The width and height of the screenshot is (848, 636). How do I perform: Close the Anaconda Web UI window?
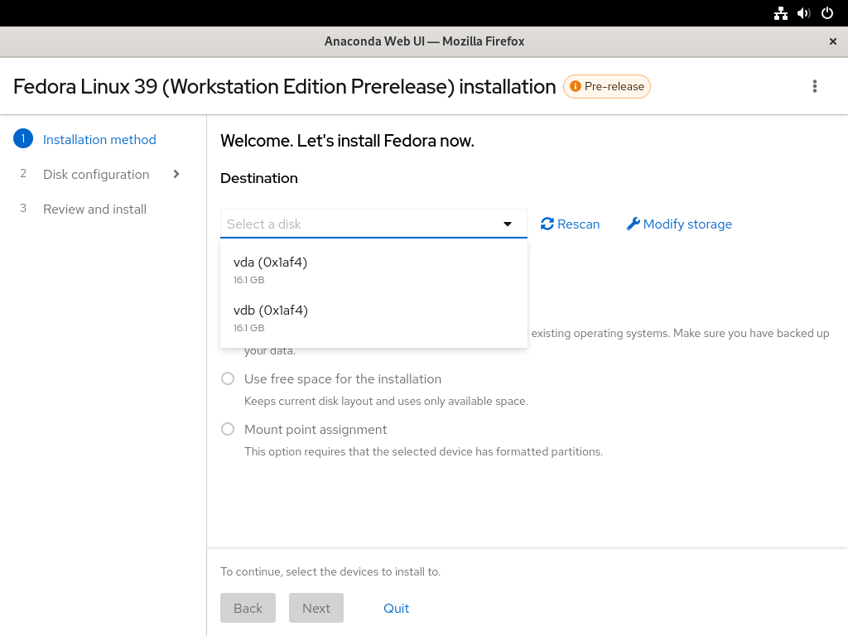click(833, 41)
